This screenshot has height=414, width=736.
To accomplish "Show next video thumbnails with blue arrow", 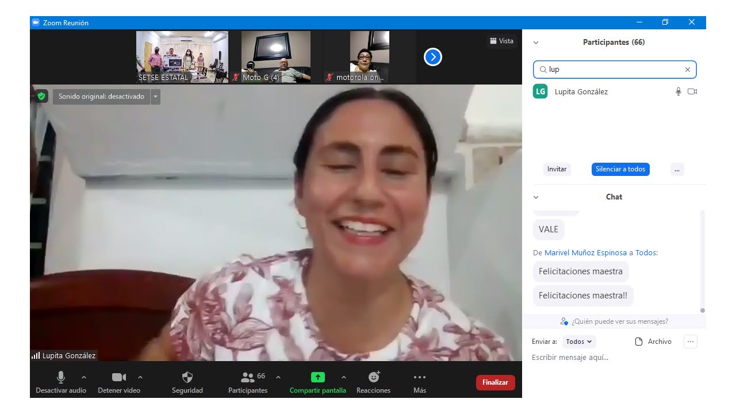I will tap(433, 57).
